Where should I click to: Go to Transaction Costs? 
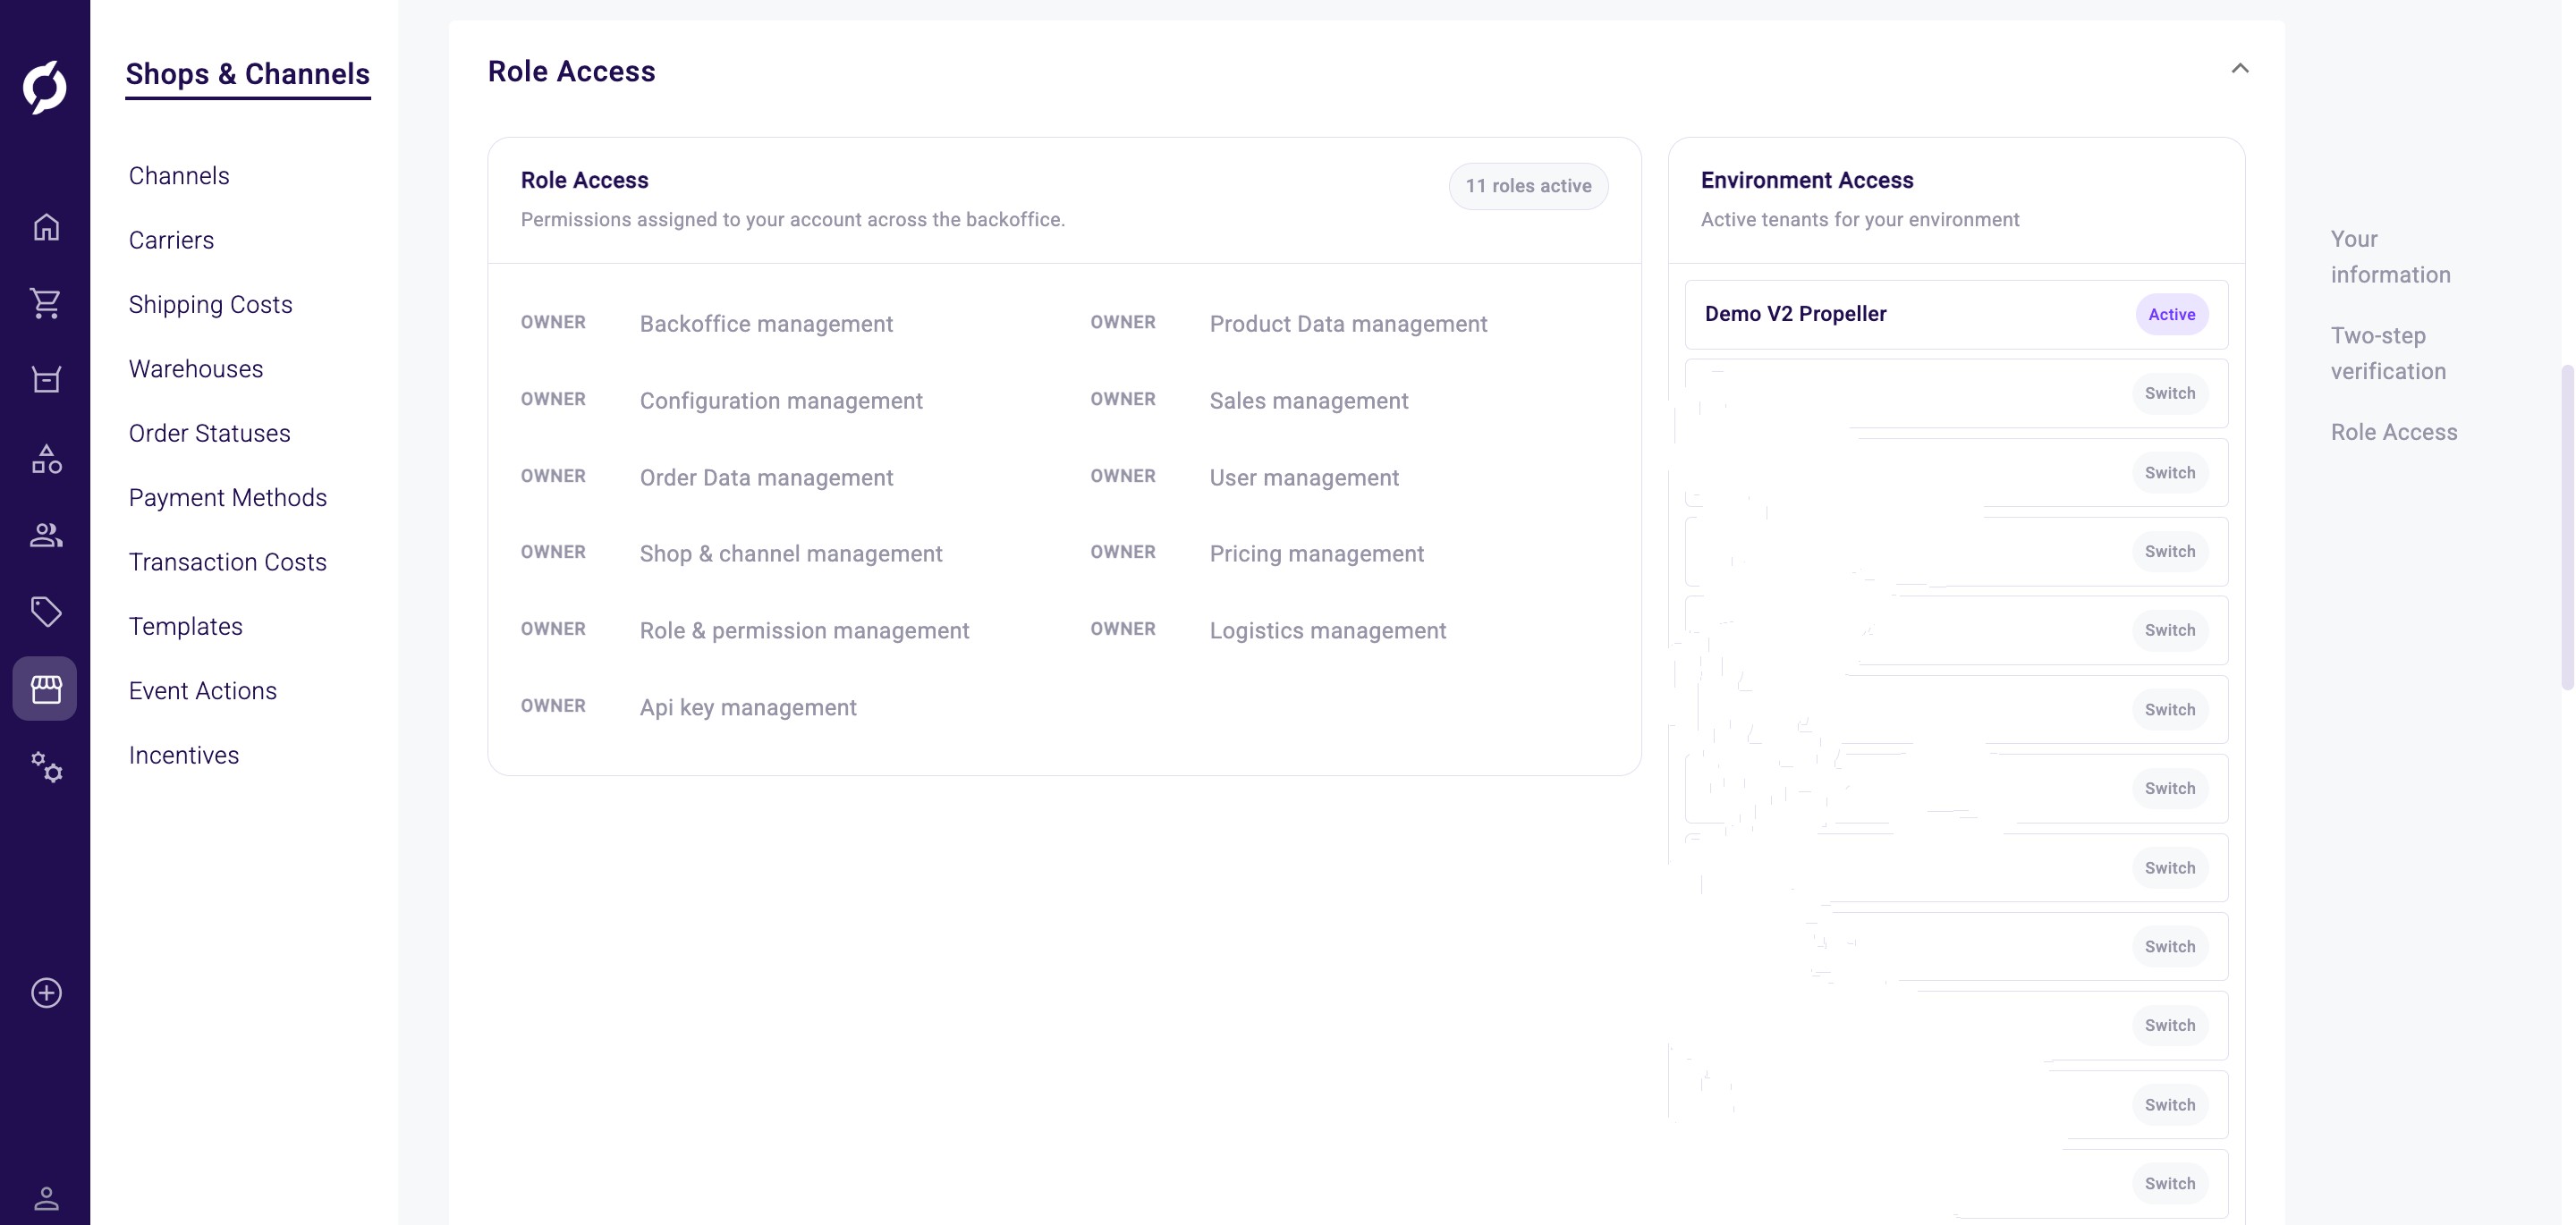tap(228, 562)
